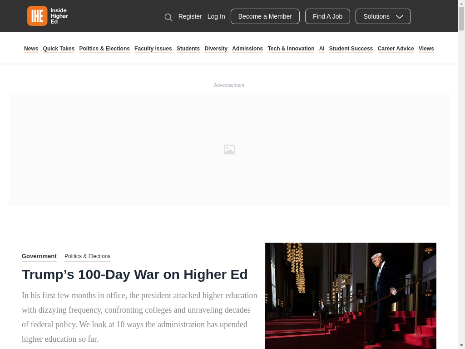Go to Admissions section
The height and width of the screenshot is (349, 465).
click(x=247, y=49)
